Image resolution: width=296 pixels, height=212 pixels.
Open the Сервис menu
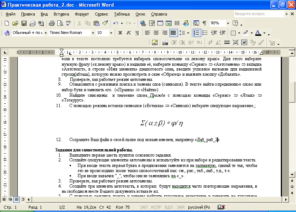[x=101, y=14]
